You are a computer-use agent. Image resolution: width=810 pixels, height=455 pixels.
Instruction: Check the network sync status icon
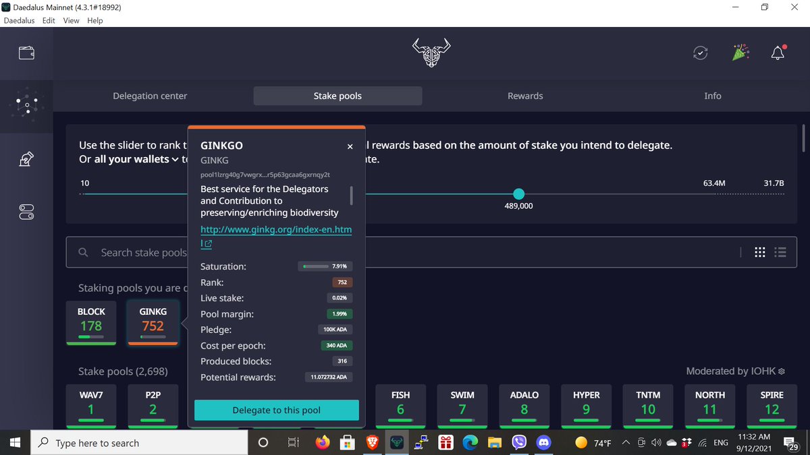tap(701, 53)
